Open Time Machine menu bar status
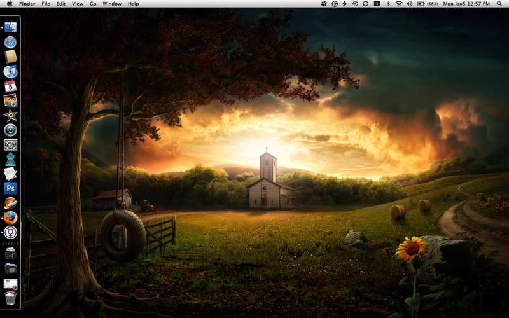 355,4
